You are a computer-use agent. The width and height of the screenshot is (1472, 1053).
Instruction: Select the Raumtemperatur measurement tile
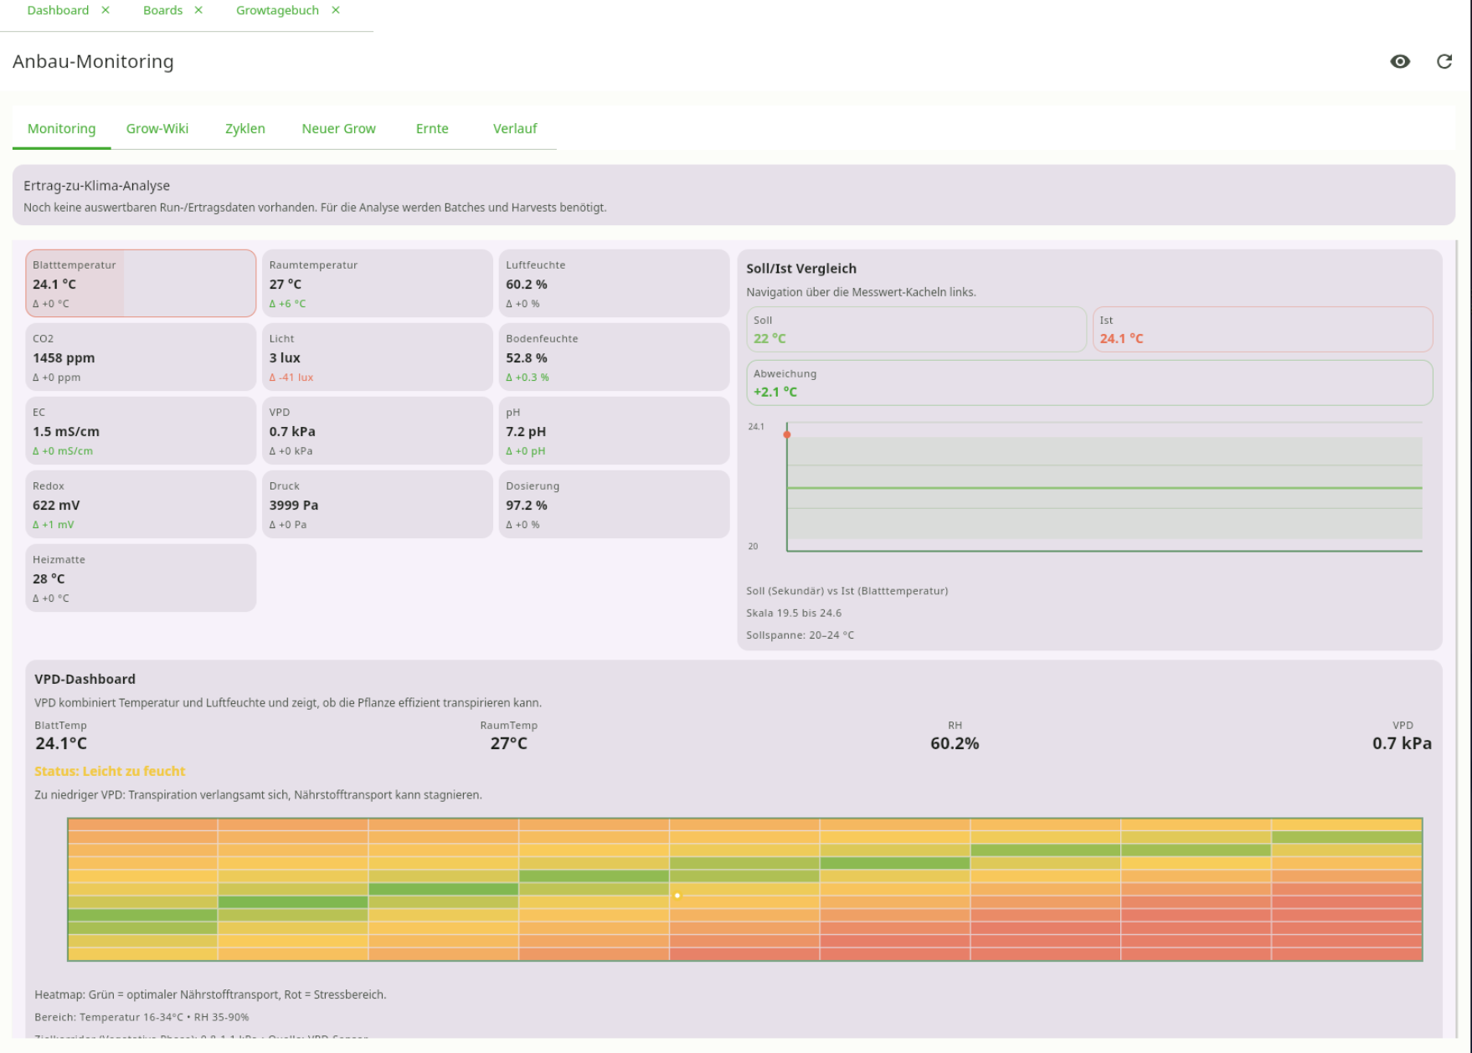(377, 284)
